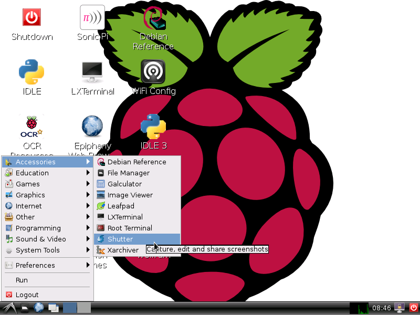The width and height of the screenshot is (420, 315).
Task: Expand the Internet category arrow
Action: [x=88, y=206]
